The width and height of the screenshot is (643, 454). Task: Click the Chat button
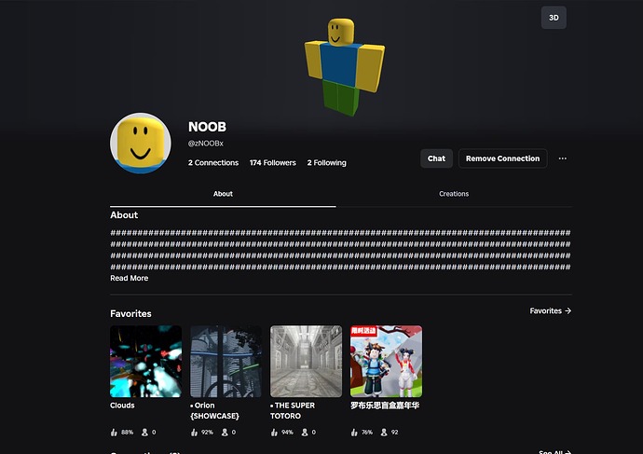436,158
